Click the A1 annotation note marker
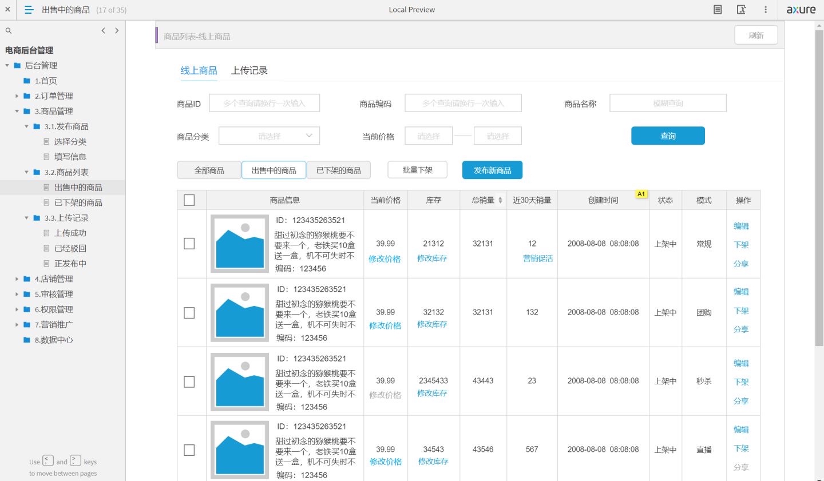This screenshot has width=824, height=481. 641,194
